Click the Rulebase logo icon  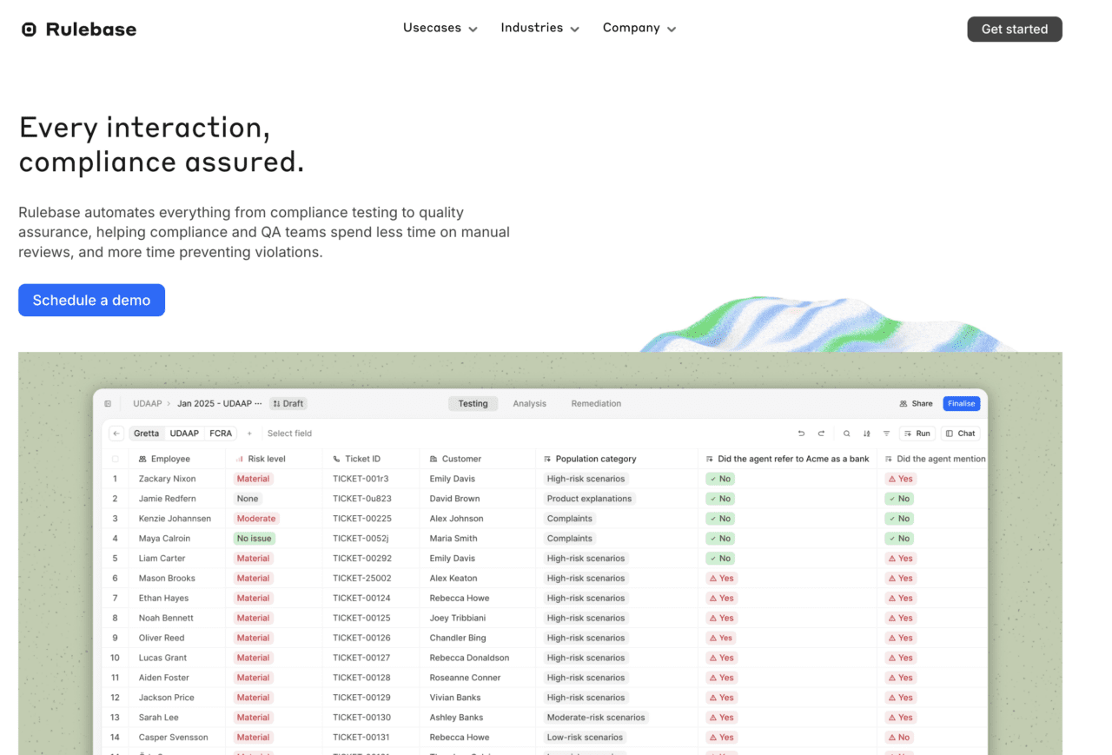coord(30,29)
